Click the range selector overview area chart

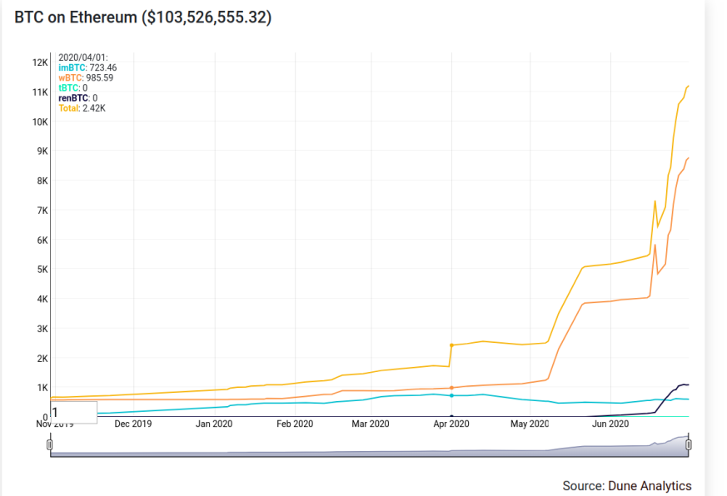click(369, 445)
